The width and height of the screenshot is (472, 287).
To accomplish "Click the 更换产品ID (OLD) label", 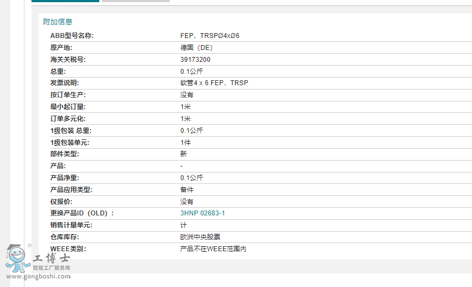I will [x=82, y=213].
